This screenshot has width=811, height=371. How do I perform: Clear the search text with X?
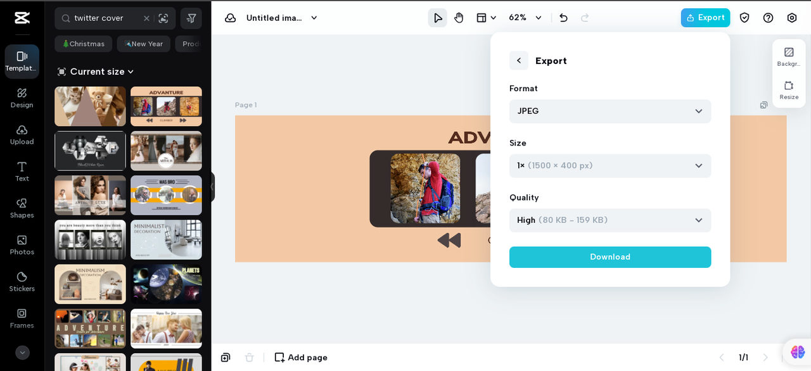(146, 18)
